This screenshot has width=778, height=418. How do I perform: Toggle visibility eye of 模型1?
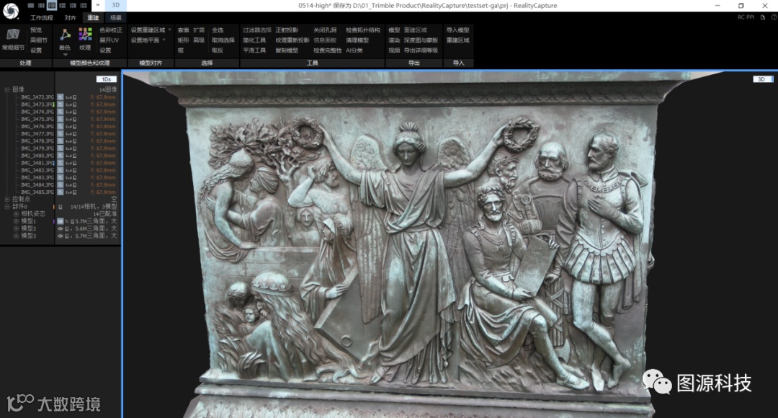pyautogui.click(x=61, y=221)
